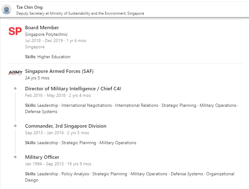The width and height of the screenshot is (249, 189).
Task: Click the Director role timeline bullet
Action: pyautogui.click(x=15, y=89)
